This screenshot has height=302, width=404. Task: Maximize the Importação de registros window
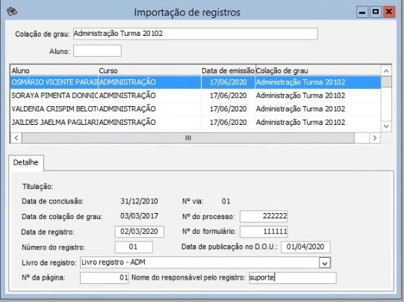pos(376,12)
